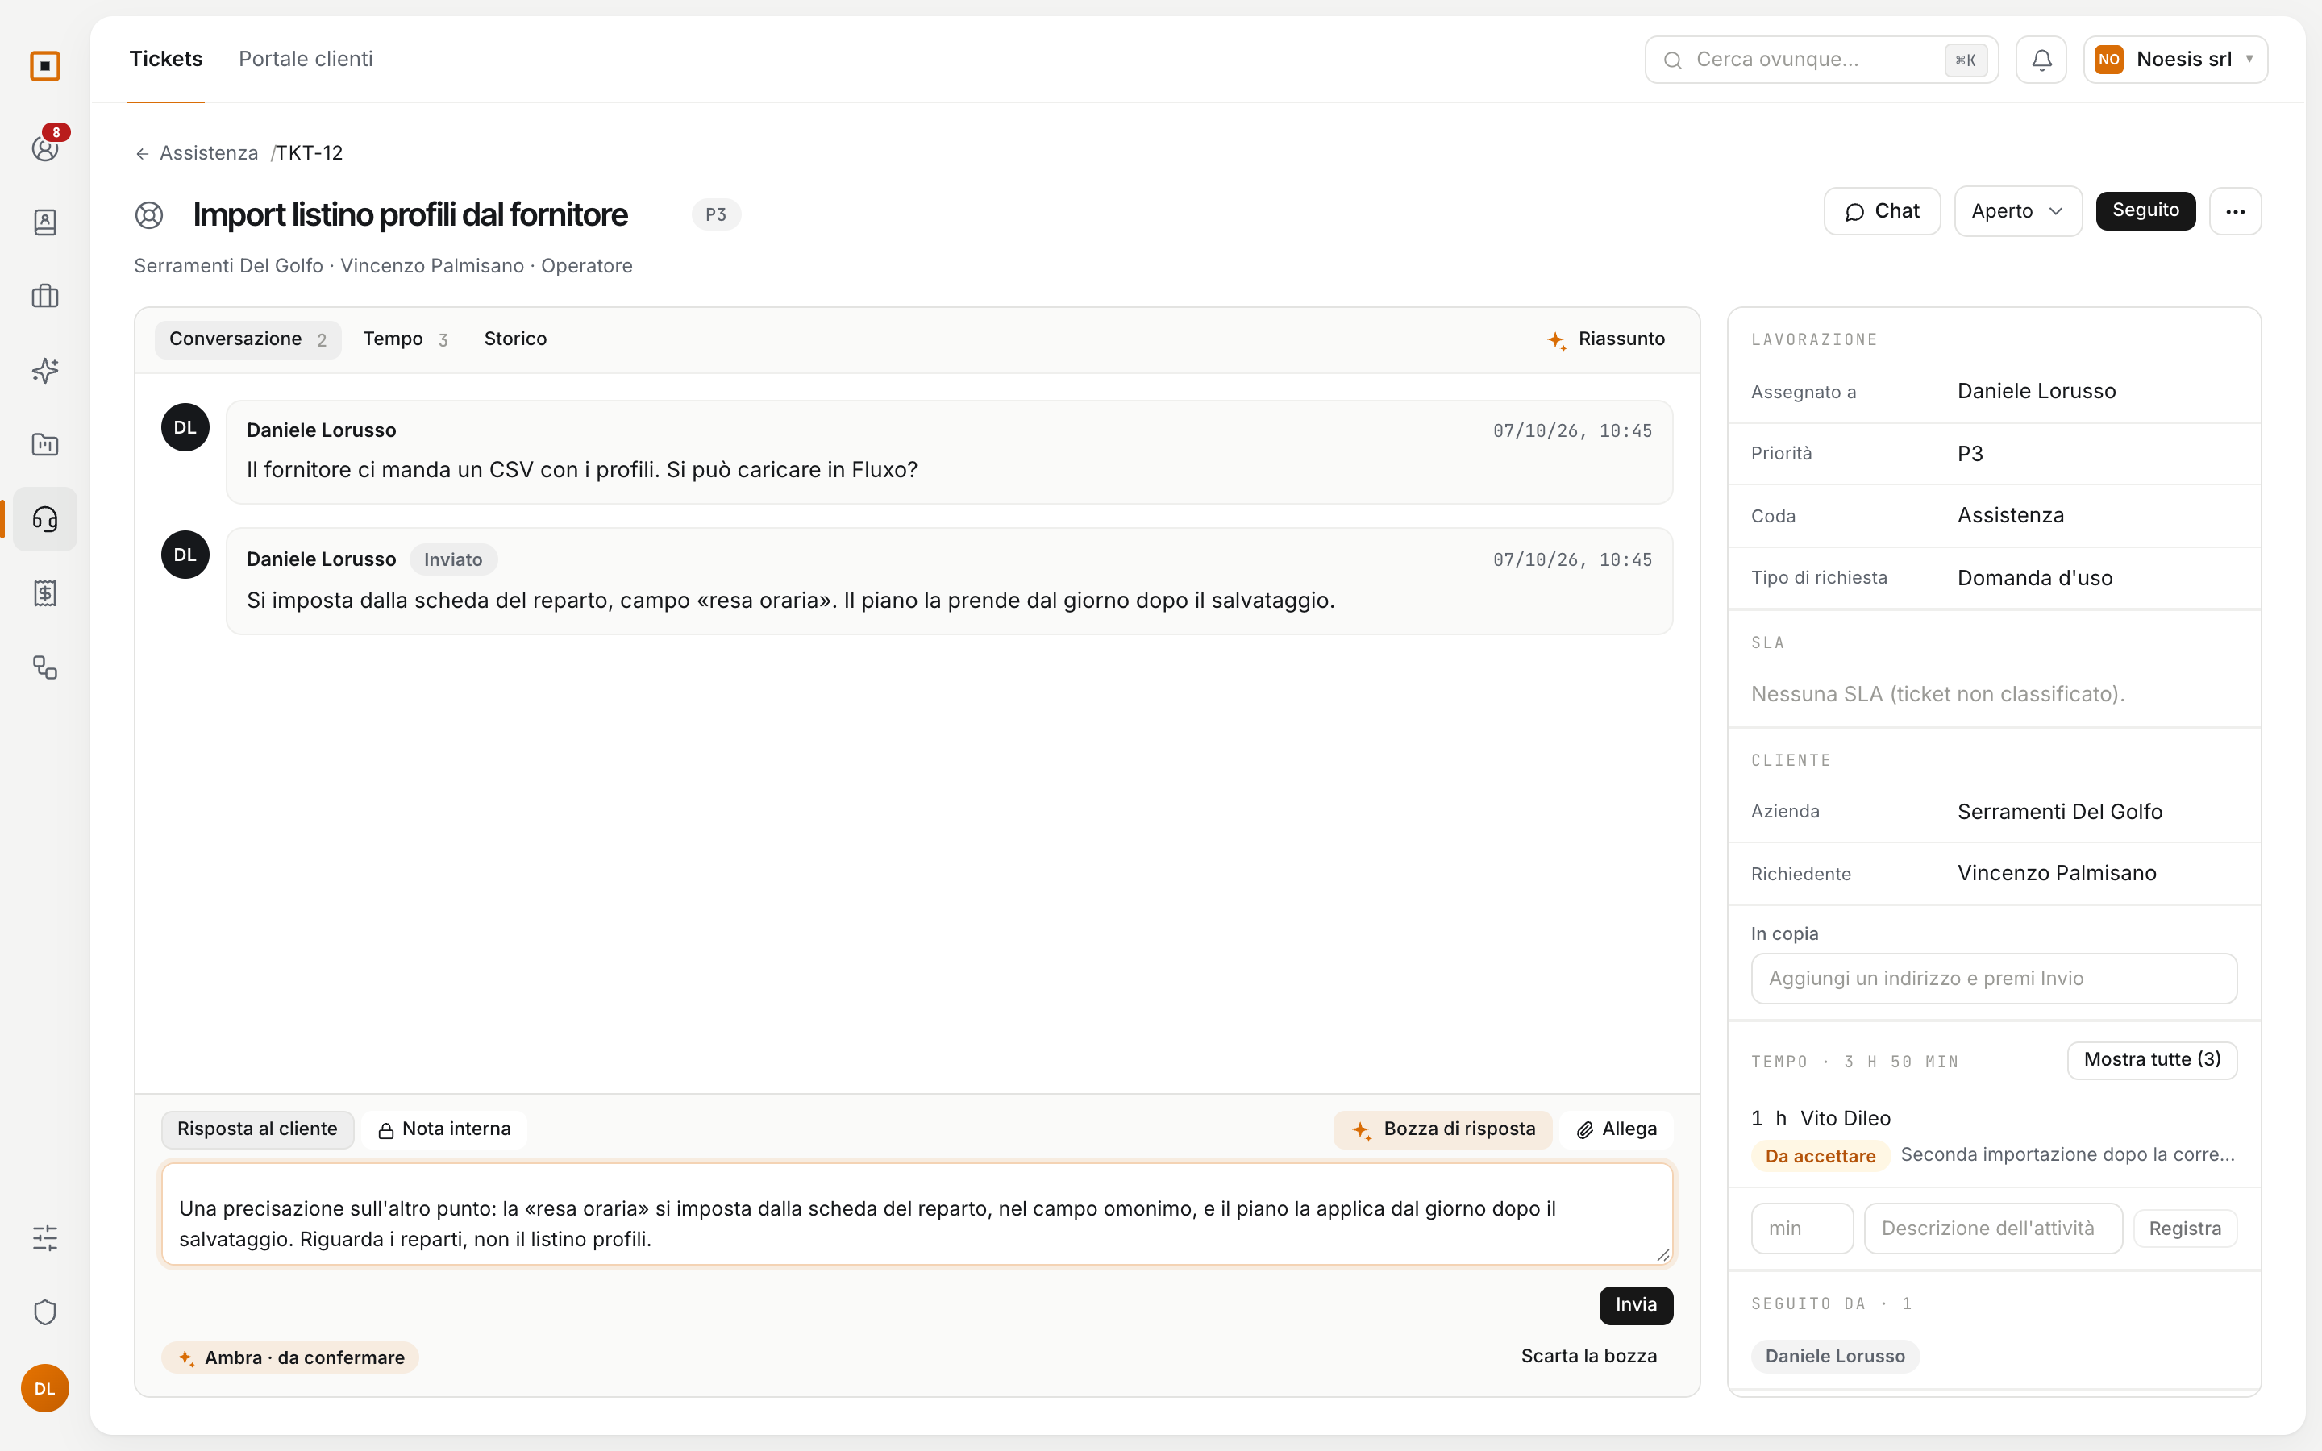This screenshot has height=1451, width=2322.
Task: Click the back arrow next to Assistenza
Action: (x=142, y=153)
